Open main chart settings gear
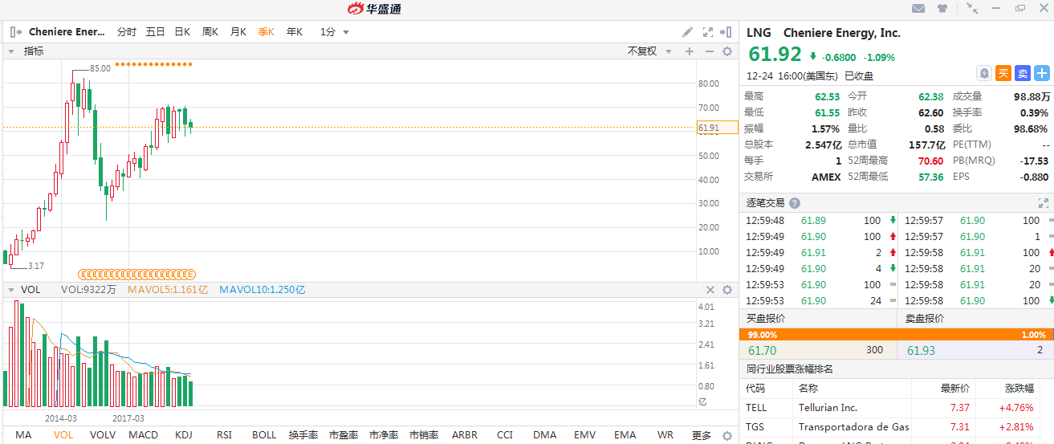 pyautogui.click(x=727, y=51)
